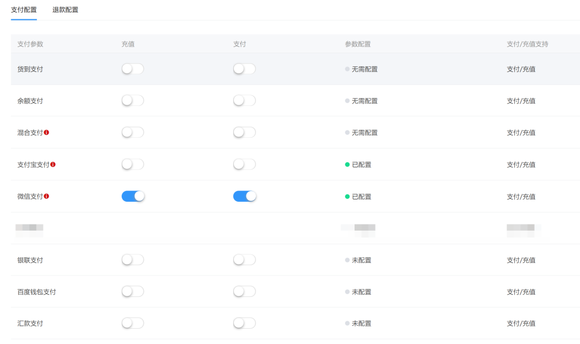Click 未配置 status for 银联支付
This screenshot has height=344, width=580.
coord(361,260)
